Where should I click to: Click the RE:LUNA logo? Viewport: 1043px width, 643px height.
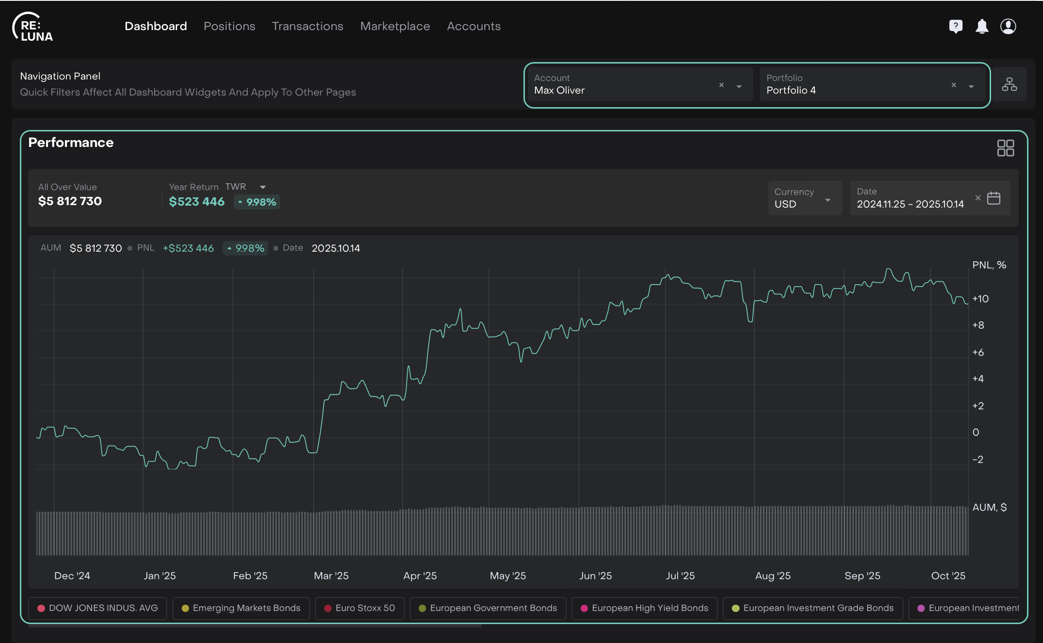(x=32, y=28)
